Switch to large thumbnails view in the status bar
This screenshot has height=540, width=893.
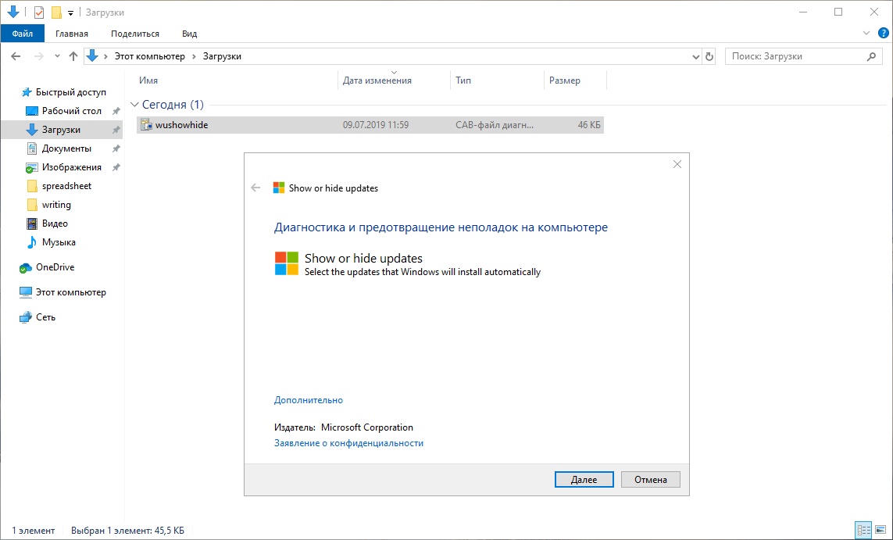(882, 530)
